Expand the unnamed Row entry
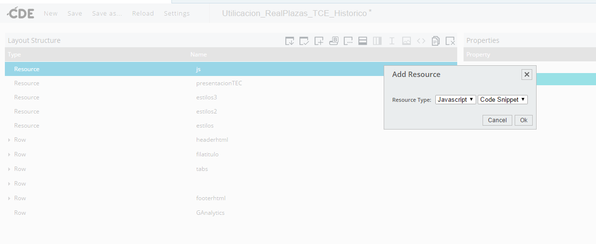The width and height of the screenshot is (596, 244). pos(9,184)
